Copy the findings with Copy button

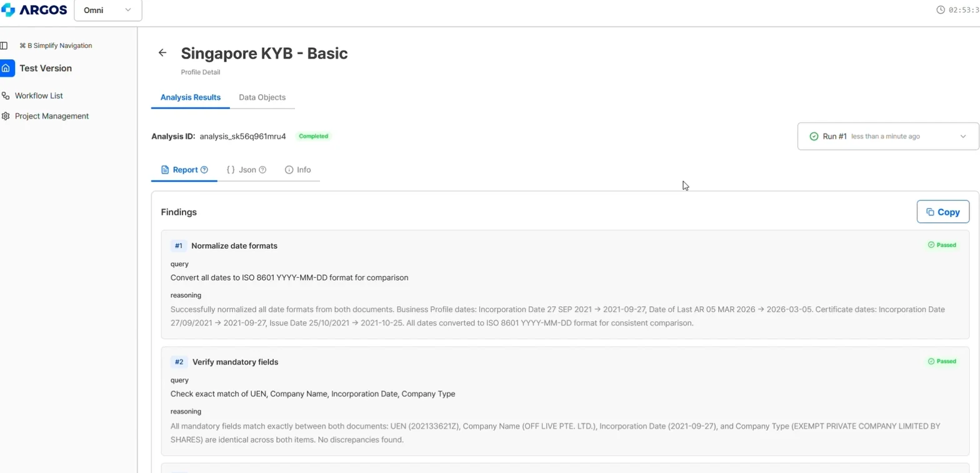click(942, 212)
